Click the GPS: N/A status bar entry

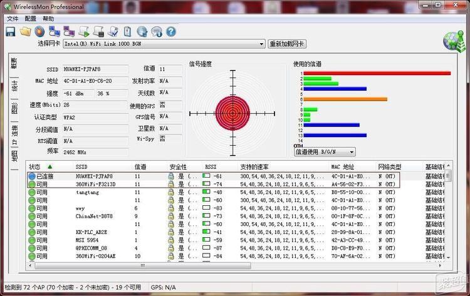(x=164, y=287)
